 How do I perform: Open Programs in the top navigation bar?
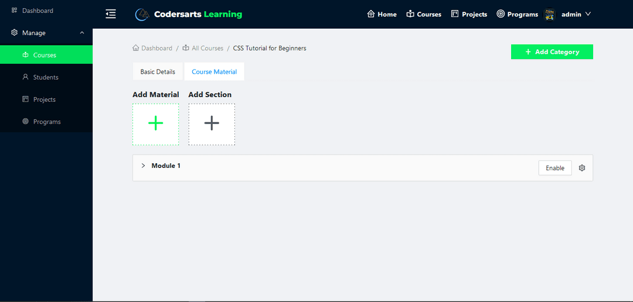tap(517, 14)
